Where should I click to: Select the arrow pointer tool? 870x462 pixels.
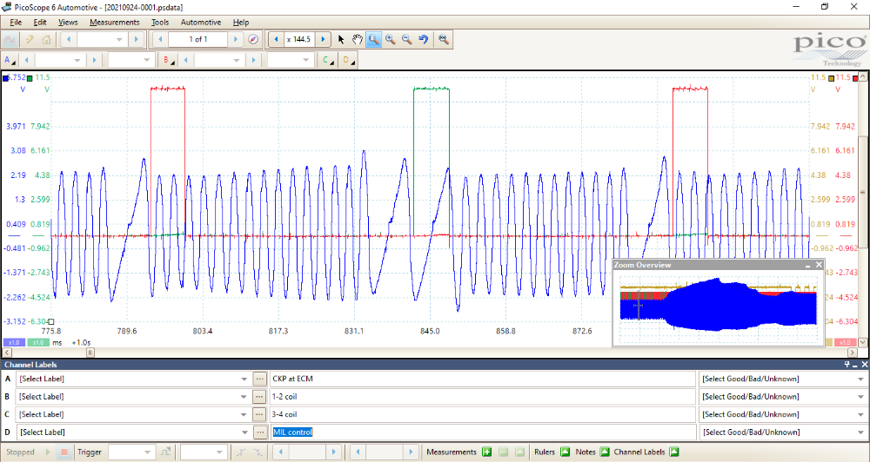(341, 39)
